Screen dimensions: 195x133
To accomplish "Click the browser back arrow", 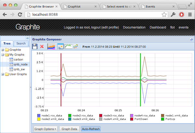I will pyautogui.click(x=5, y=15).
